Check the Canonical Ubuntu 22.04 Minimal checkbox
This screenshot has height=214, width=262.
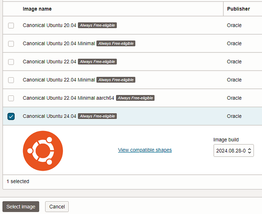tap(11, 80)
